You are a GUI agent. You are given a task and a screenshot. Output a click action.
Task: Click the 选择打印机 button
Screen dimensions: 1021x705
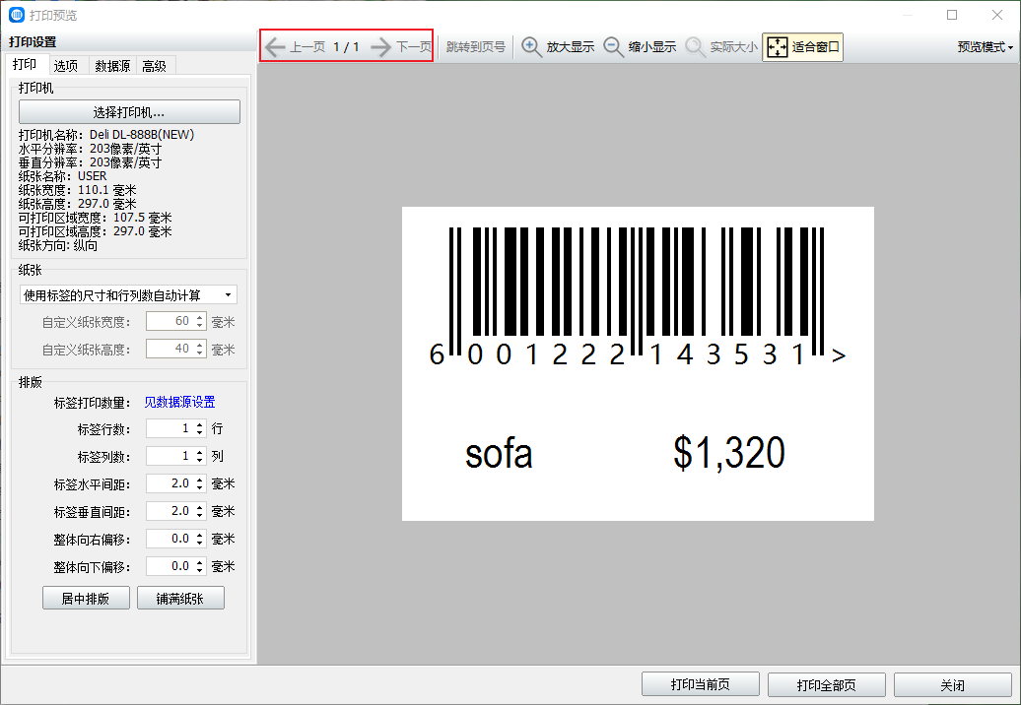(129, 112)
